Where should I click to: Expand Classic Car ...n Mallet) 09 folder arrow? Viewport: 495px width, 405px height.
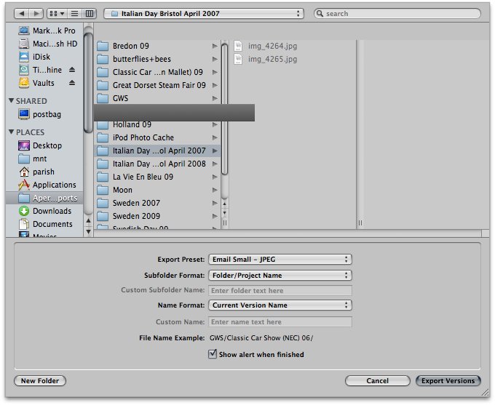215,72
